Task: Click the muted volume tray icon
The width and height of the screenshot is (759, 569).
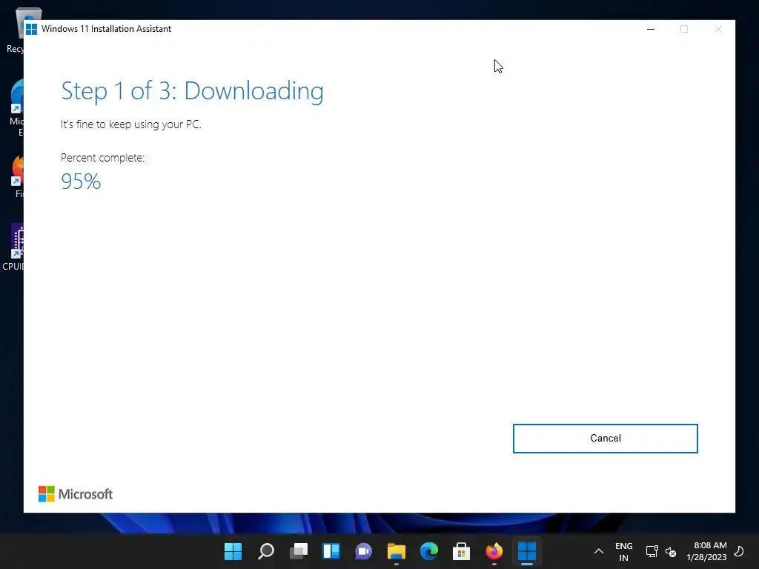Action: click(670, 551)
